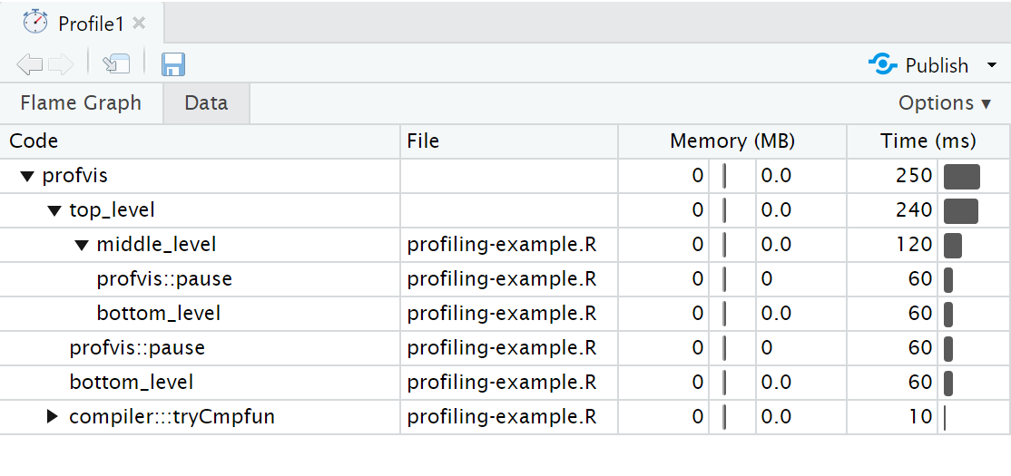Switch to the Flame Graph tab
Image resolution: width=1011 pixels, height=476 pixels.
tap(81, 103)
